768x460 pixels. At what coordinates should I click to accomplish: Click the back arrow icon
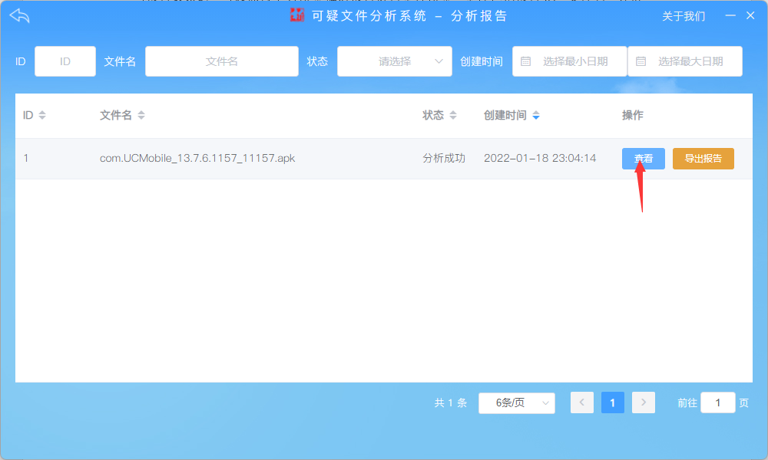click(x=19, y=16)
